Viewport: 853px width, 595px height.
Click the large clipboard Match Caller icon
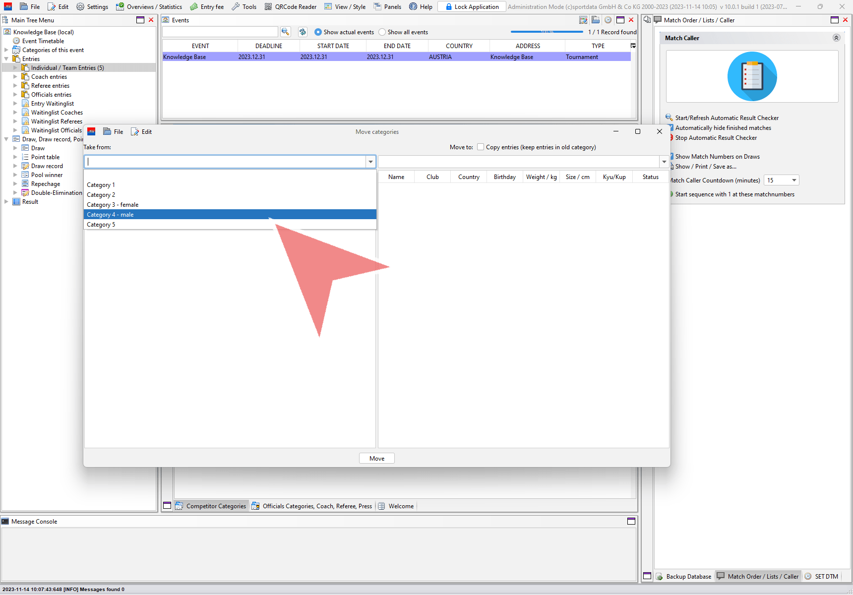(x=752, y=76)
